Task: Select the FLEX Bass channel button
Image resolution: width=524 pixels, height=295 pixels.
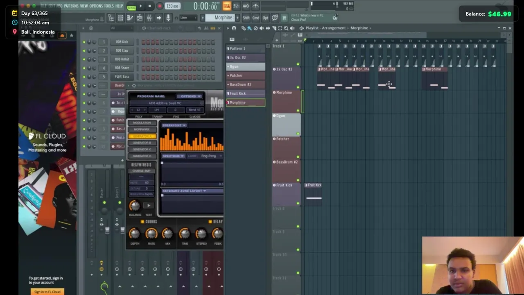Action: tap(122, 77)
